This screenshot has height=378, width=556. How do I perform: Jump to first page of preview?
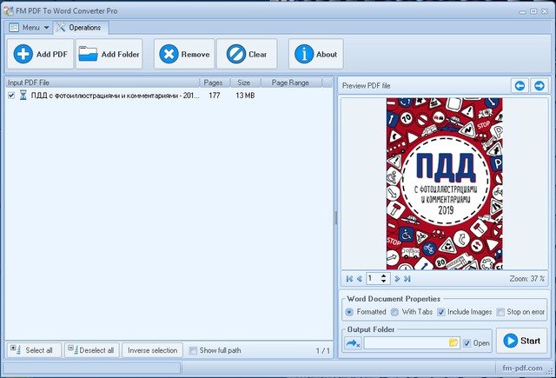click(x=349, y=279)
